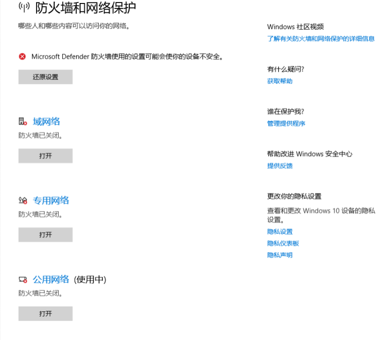Click the 还原设置 button
This screenshot has height=340, width=392.
pos(46,77)
